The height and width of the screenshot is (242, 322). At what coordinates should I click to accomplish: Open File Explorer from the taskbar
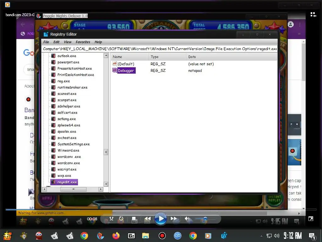coord(145,236)
